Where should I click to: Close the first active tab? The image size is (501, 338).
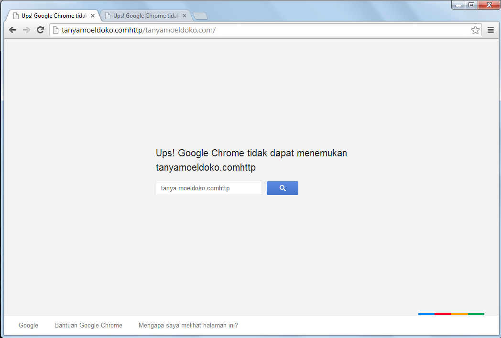click(x=93, y=16)
